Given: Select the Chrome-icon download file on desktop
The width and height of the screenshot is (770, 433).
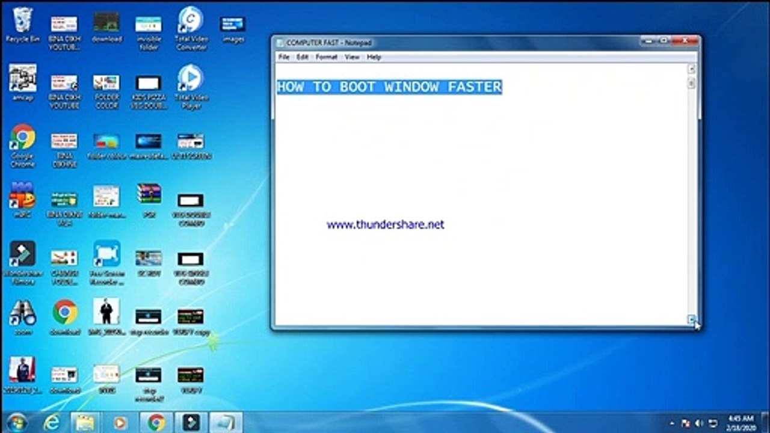Looking at the screenshot, I should coord(64,318).
